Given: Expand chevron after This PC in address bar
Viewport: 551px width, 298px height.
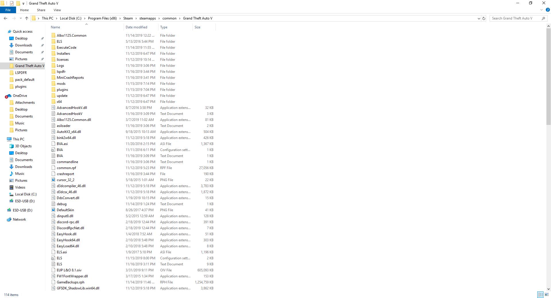Looking at the screenshot, I should click(57, 18).
